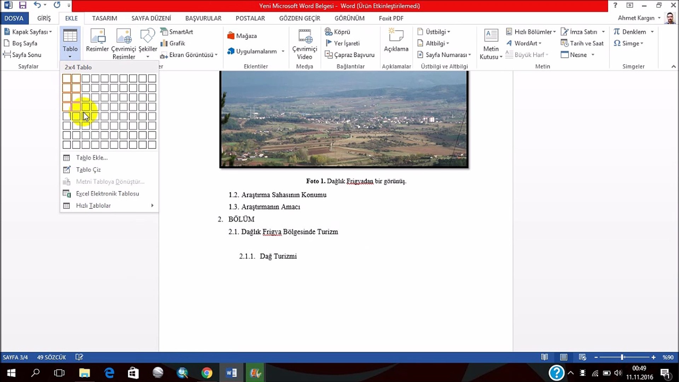Screen dimensions: 679x382
Task: Switch to web layout view in status bar
Action: click(582, 357)
